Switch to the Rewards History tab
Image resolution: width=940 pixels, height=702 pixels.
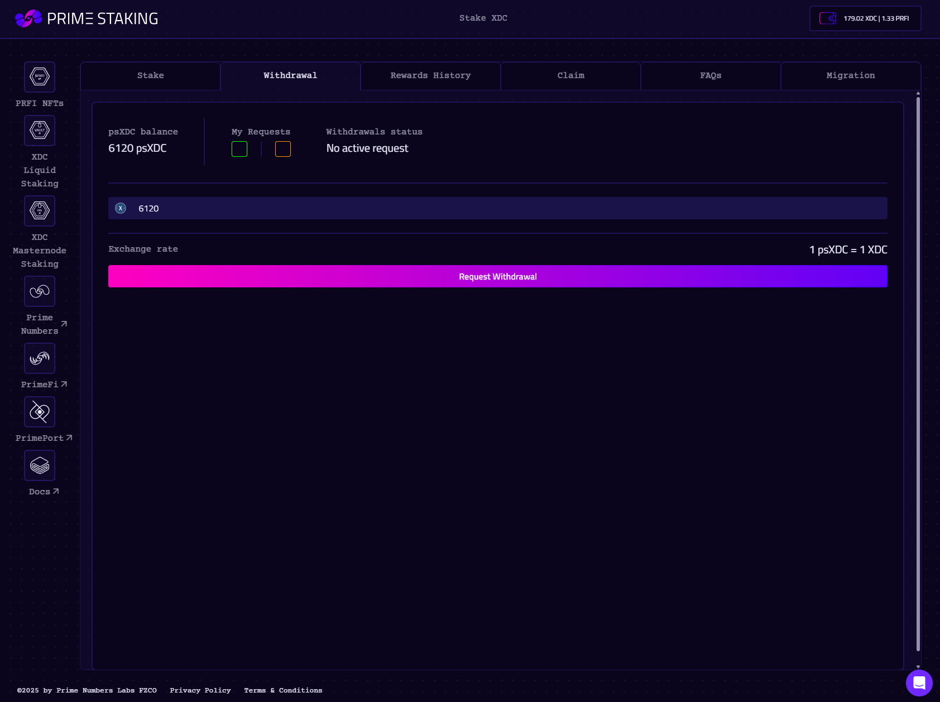click(430, 76)
